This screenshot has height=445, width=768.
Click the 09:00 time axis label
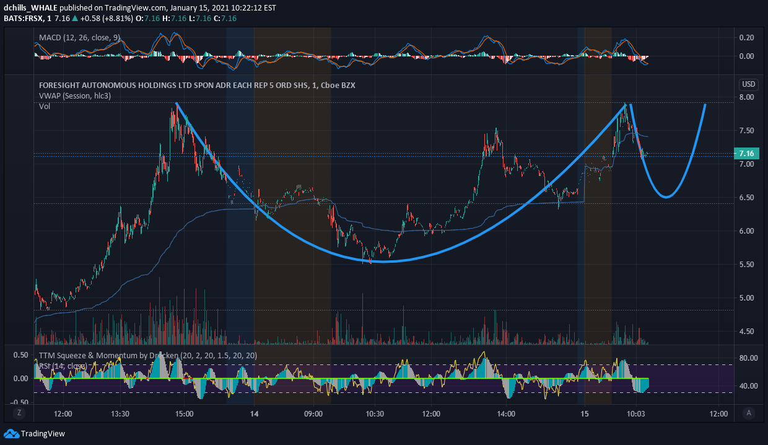coord(313,413)
